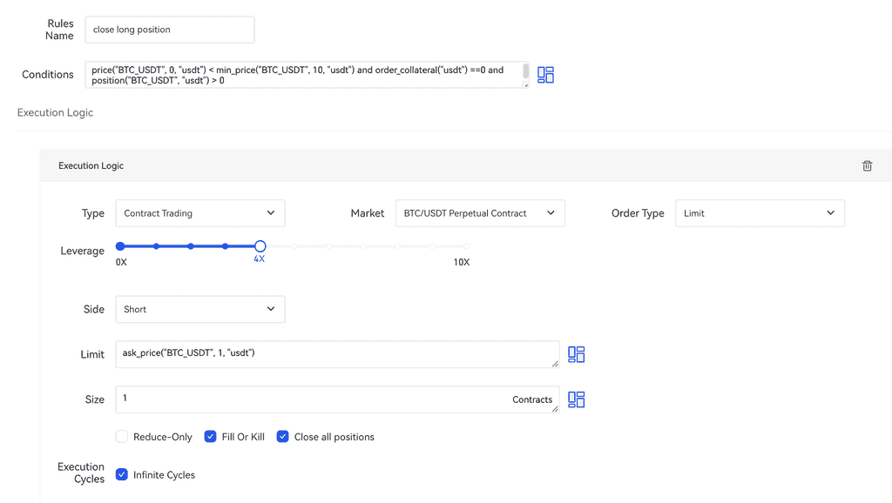The height and width of the screenshot is (503, 892).
Task: Disable the Infinite Cycles checkbox
Action: (x=122, y=475)
